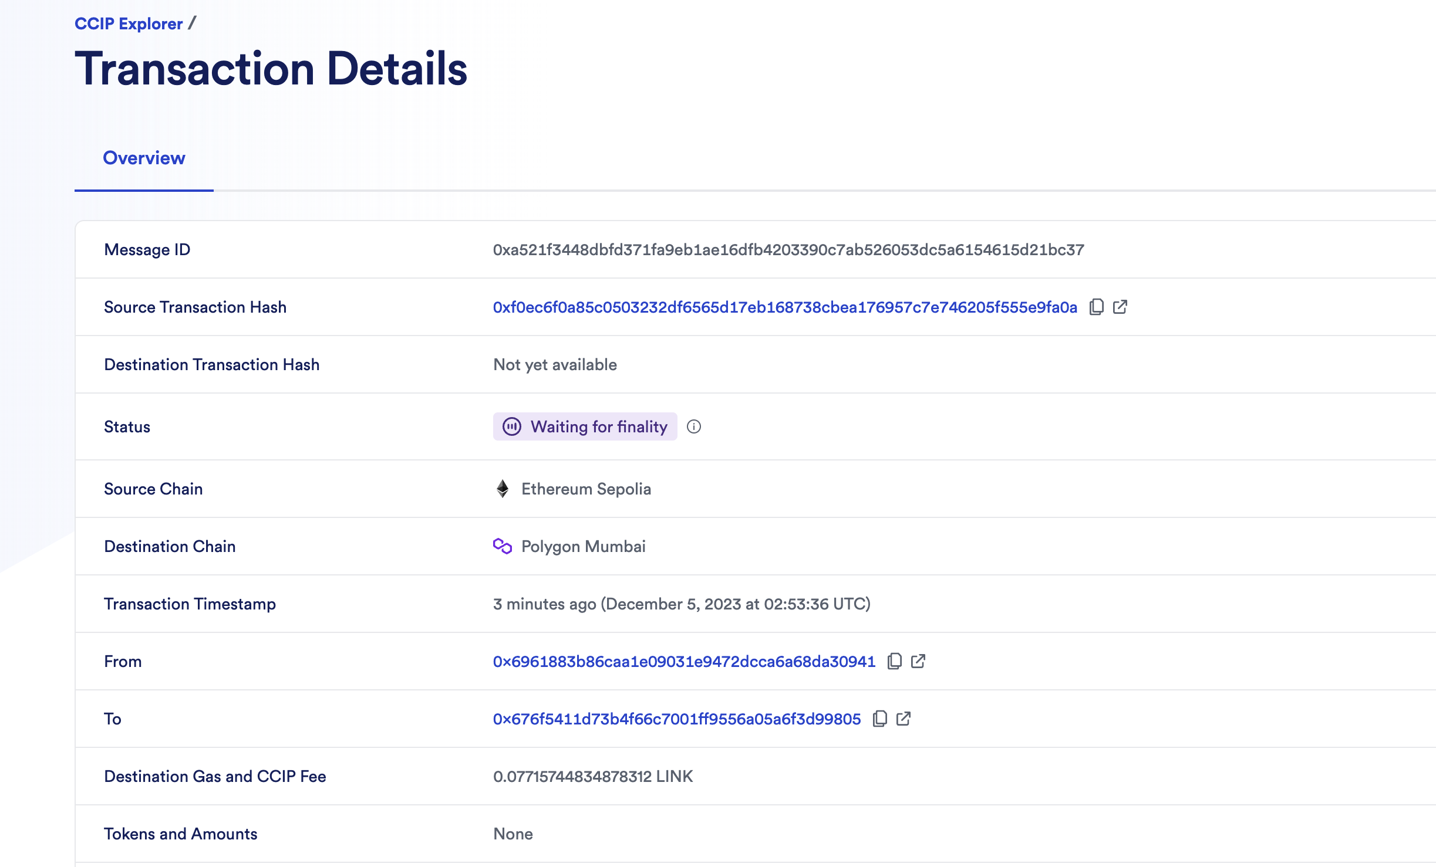
Task: Click the Polygon Mumbai chain icon
Action: coord(503,546)
